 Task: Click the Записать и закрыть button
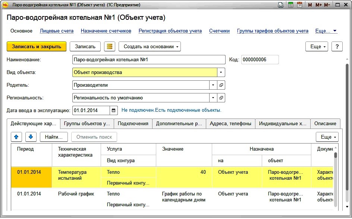pyautogui.click(x=36, y=46)
